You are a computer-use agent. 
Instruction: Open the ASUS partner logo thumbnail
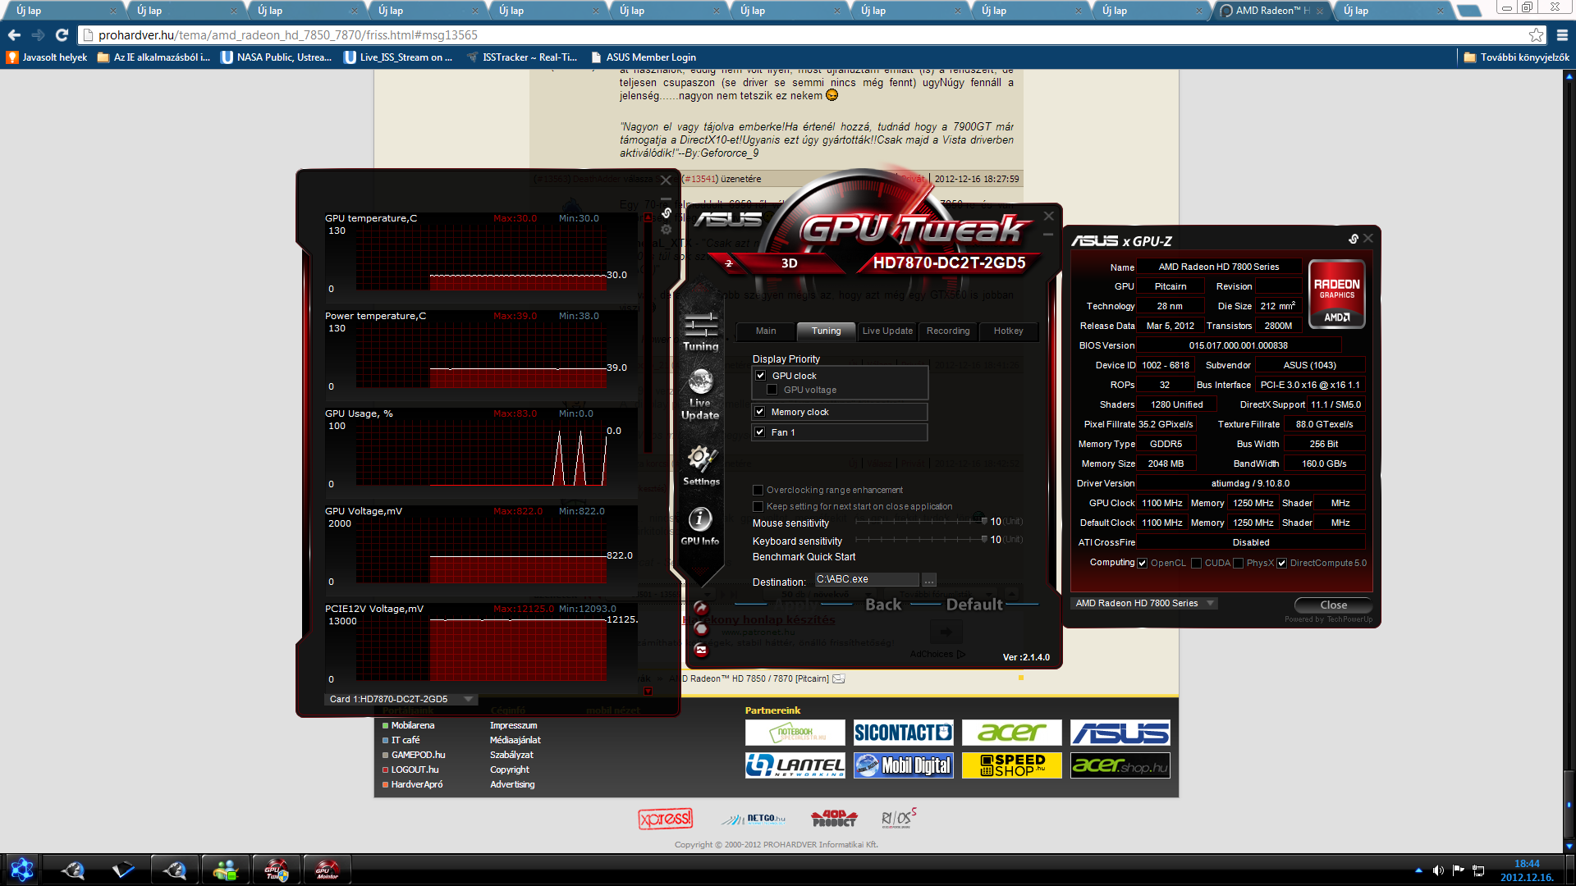point(1120,733)
